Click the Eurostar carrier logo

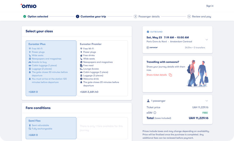tap(152, 48)
